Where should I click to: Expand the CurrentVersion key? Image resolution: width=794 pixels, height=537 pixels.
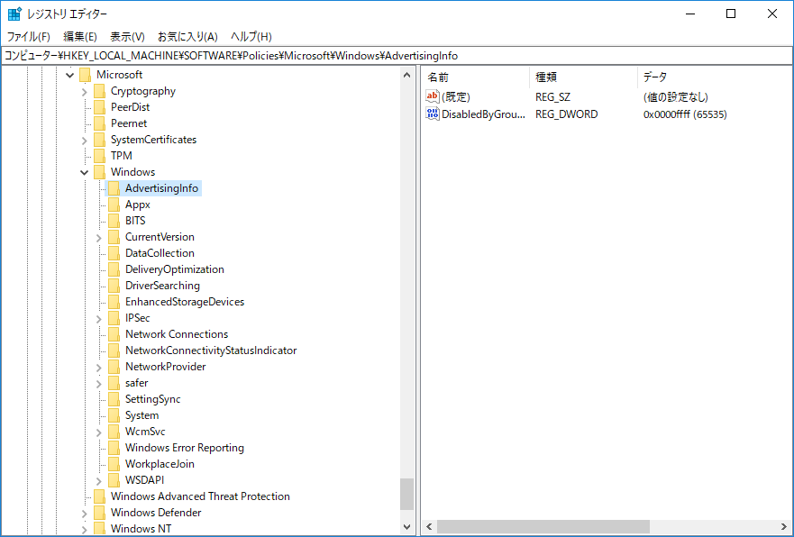[x=99, y=237]
